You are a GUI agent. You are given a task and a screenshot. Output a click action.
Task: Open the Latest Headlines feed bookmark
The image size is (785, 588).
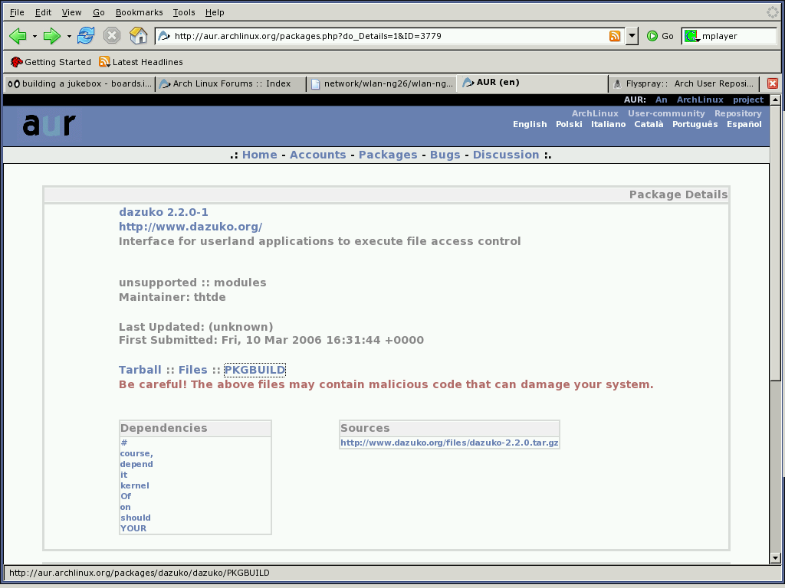(141, 62)
